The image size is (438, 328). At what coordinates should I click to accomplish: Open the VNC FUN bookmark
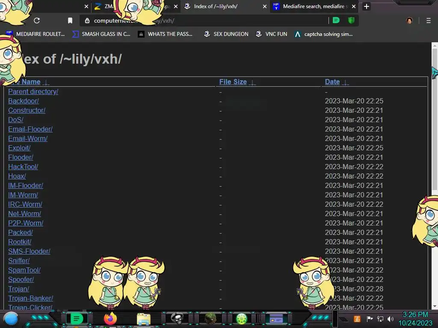click(271, 34)
